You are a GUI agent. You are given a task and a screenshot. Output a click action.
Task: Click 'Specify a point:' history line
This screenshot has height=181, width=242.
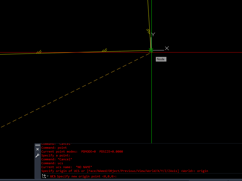pos(56,155)
